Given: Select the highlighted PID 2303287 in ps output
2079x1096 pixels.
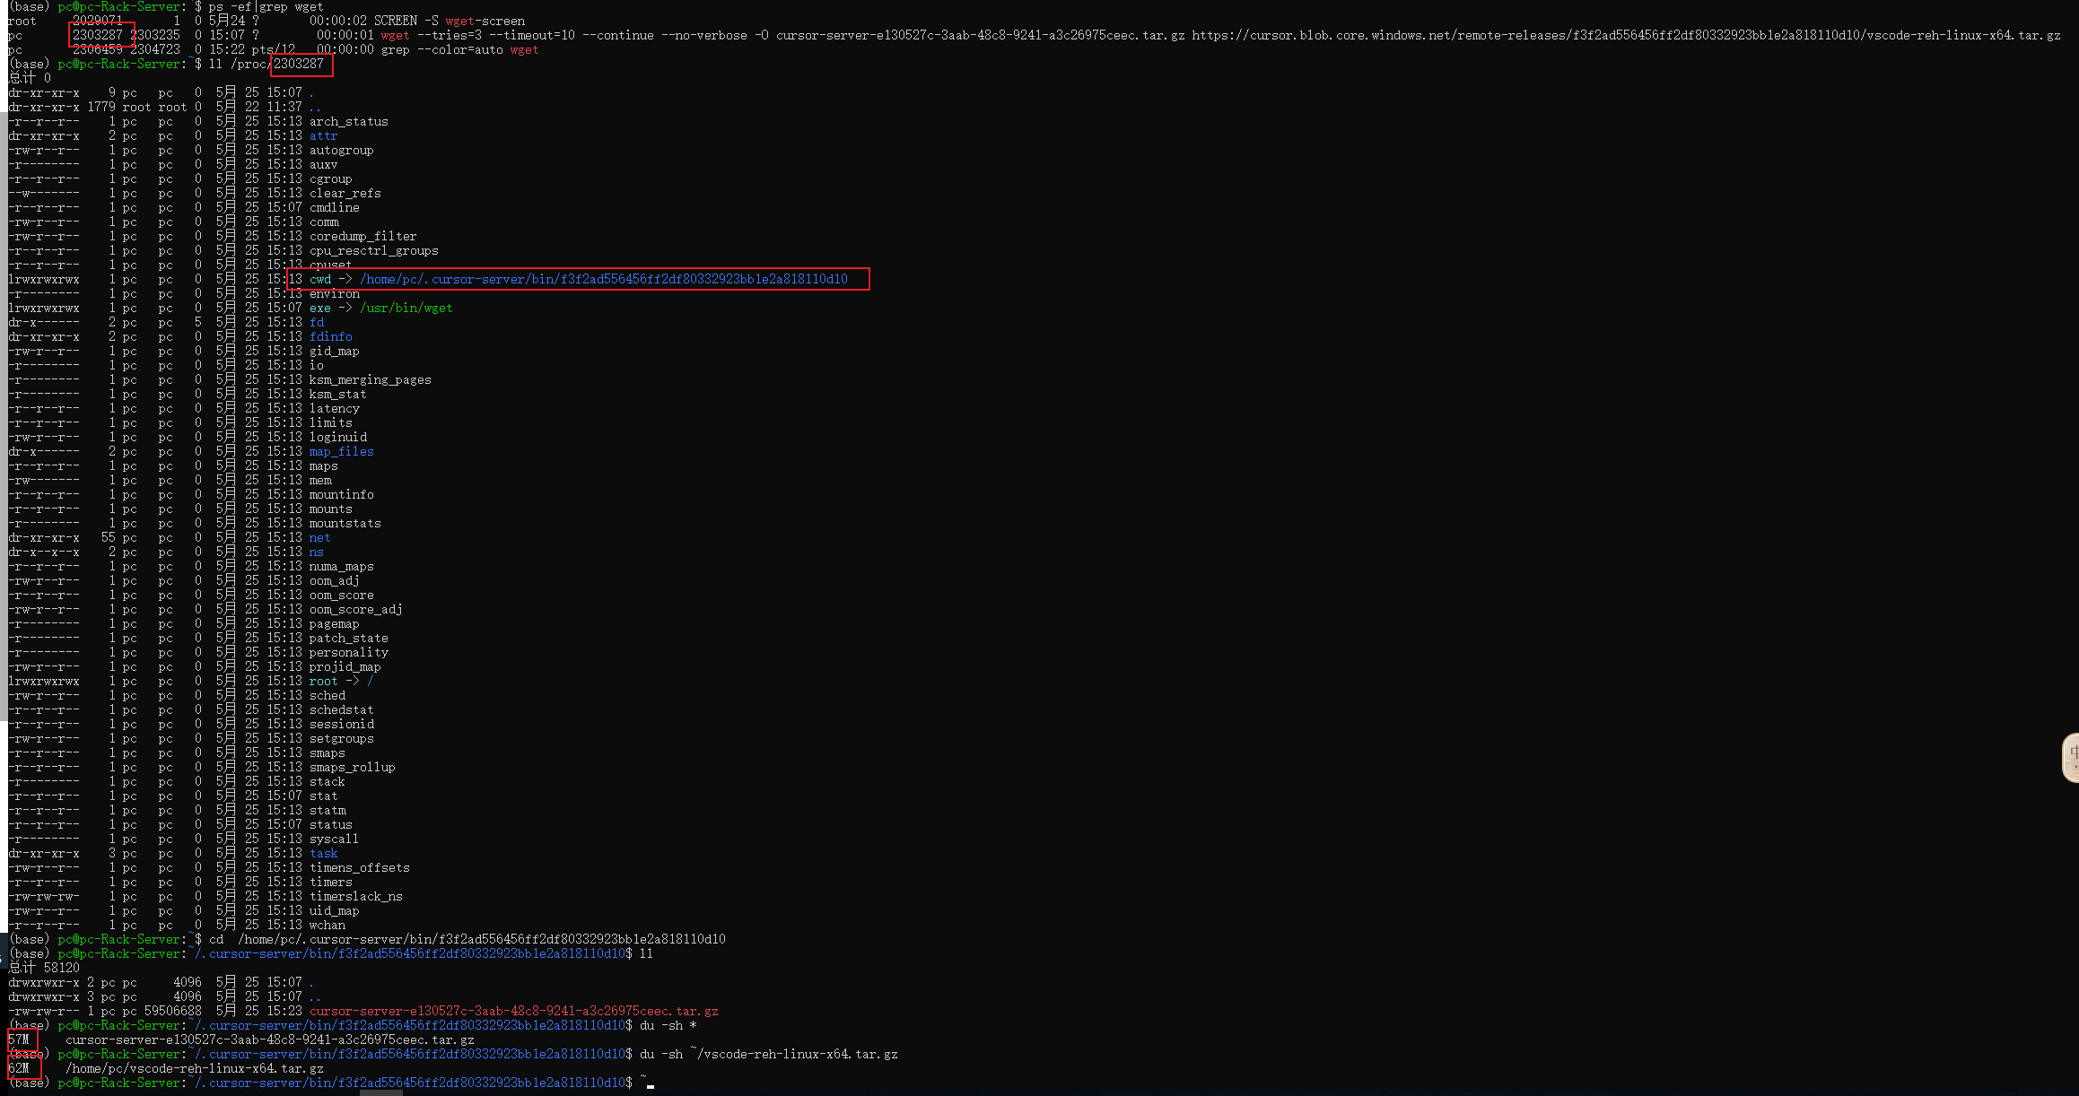Looking at the screenshot, I should click(98, 35).
